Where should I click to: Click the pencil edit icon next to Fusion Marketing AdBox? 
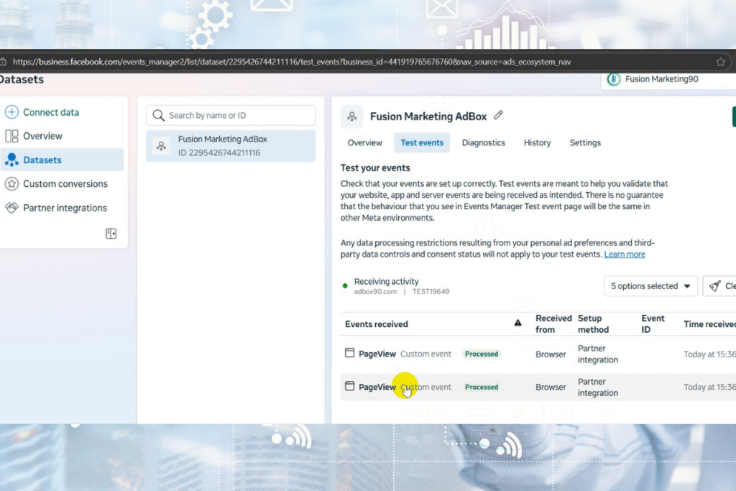coord(498,115)
